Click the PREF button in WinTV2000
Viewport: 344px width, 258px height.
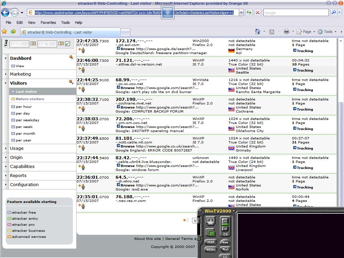(x=211, y=242)
